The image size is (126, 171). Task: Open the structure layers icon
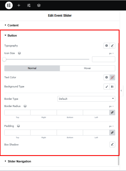pos(39,5)
